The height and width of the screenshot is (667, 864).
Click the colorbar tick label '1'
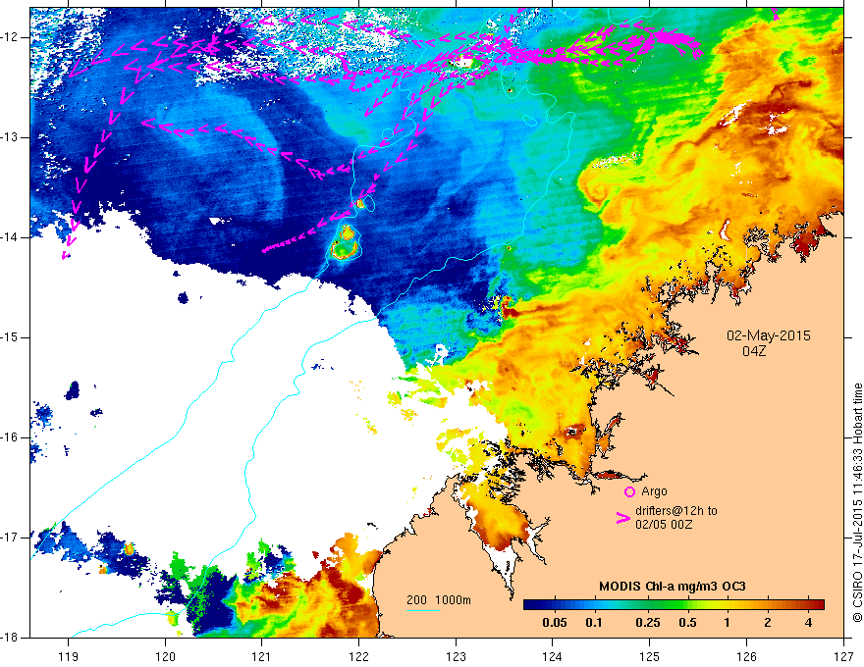click(728, 623)
